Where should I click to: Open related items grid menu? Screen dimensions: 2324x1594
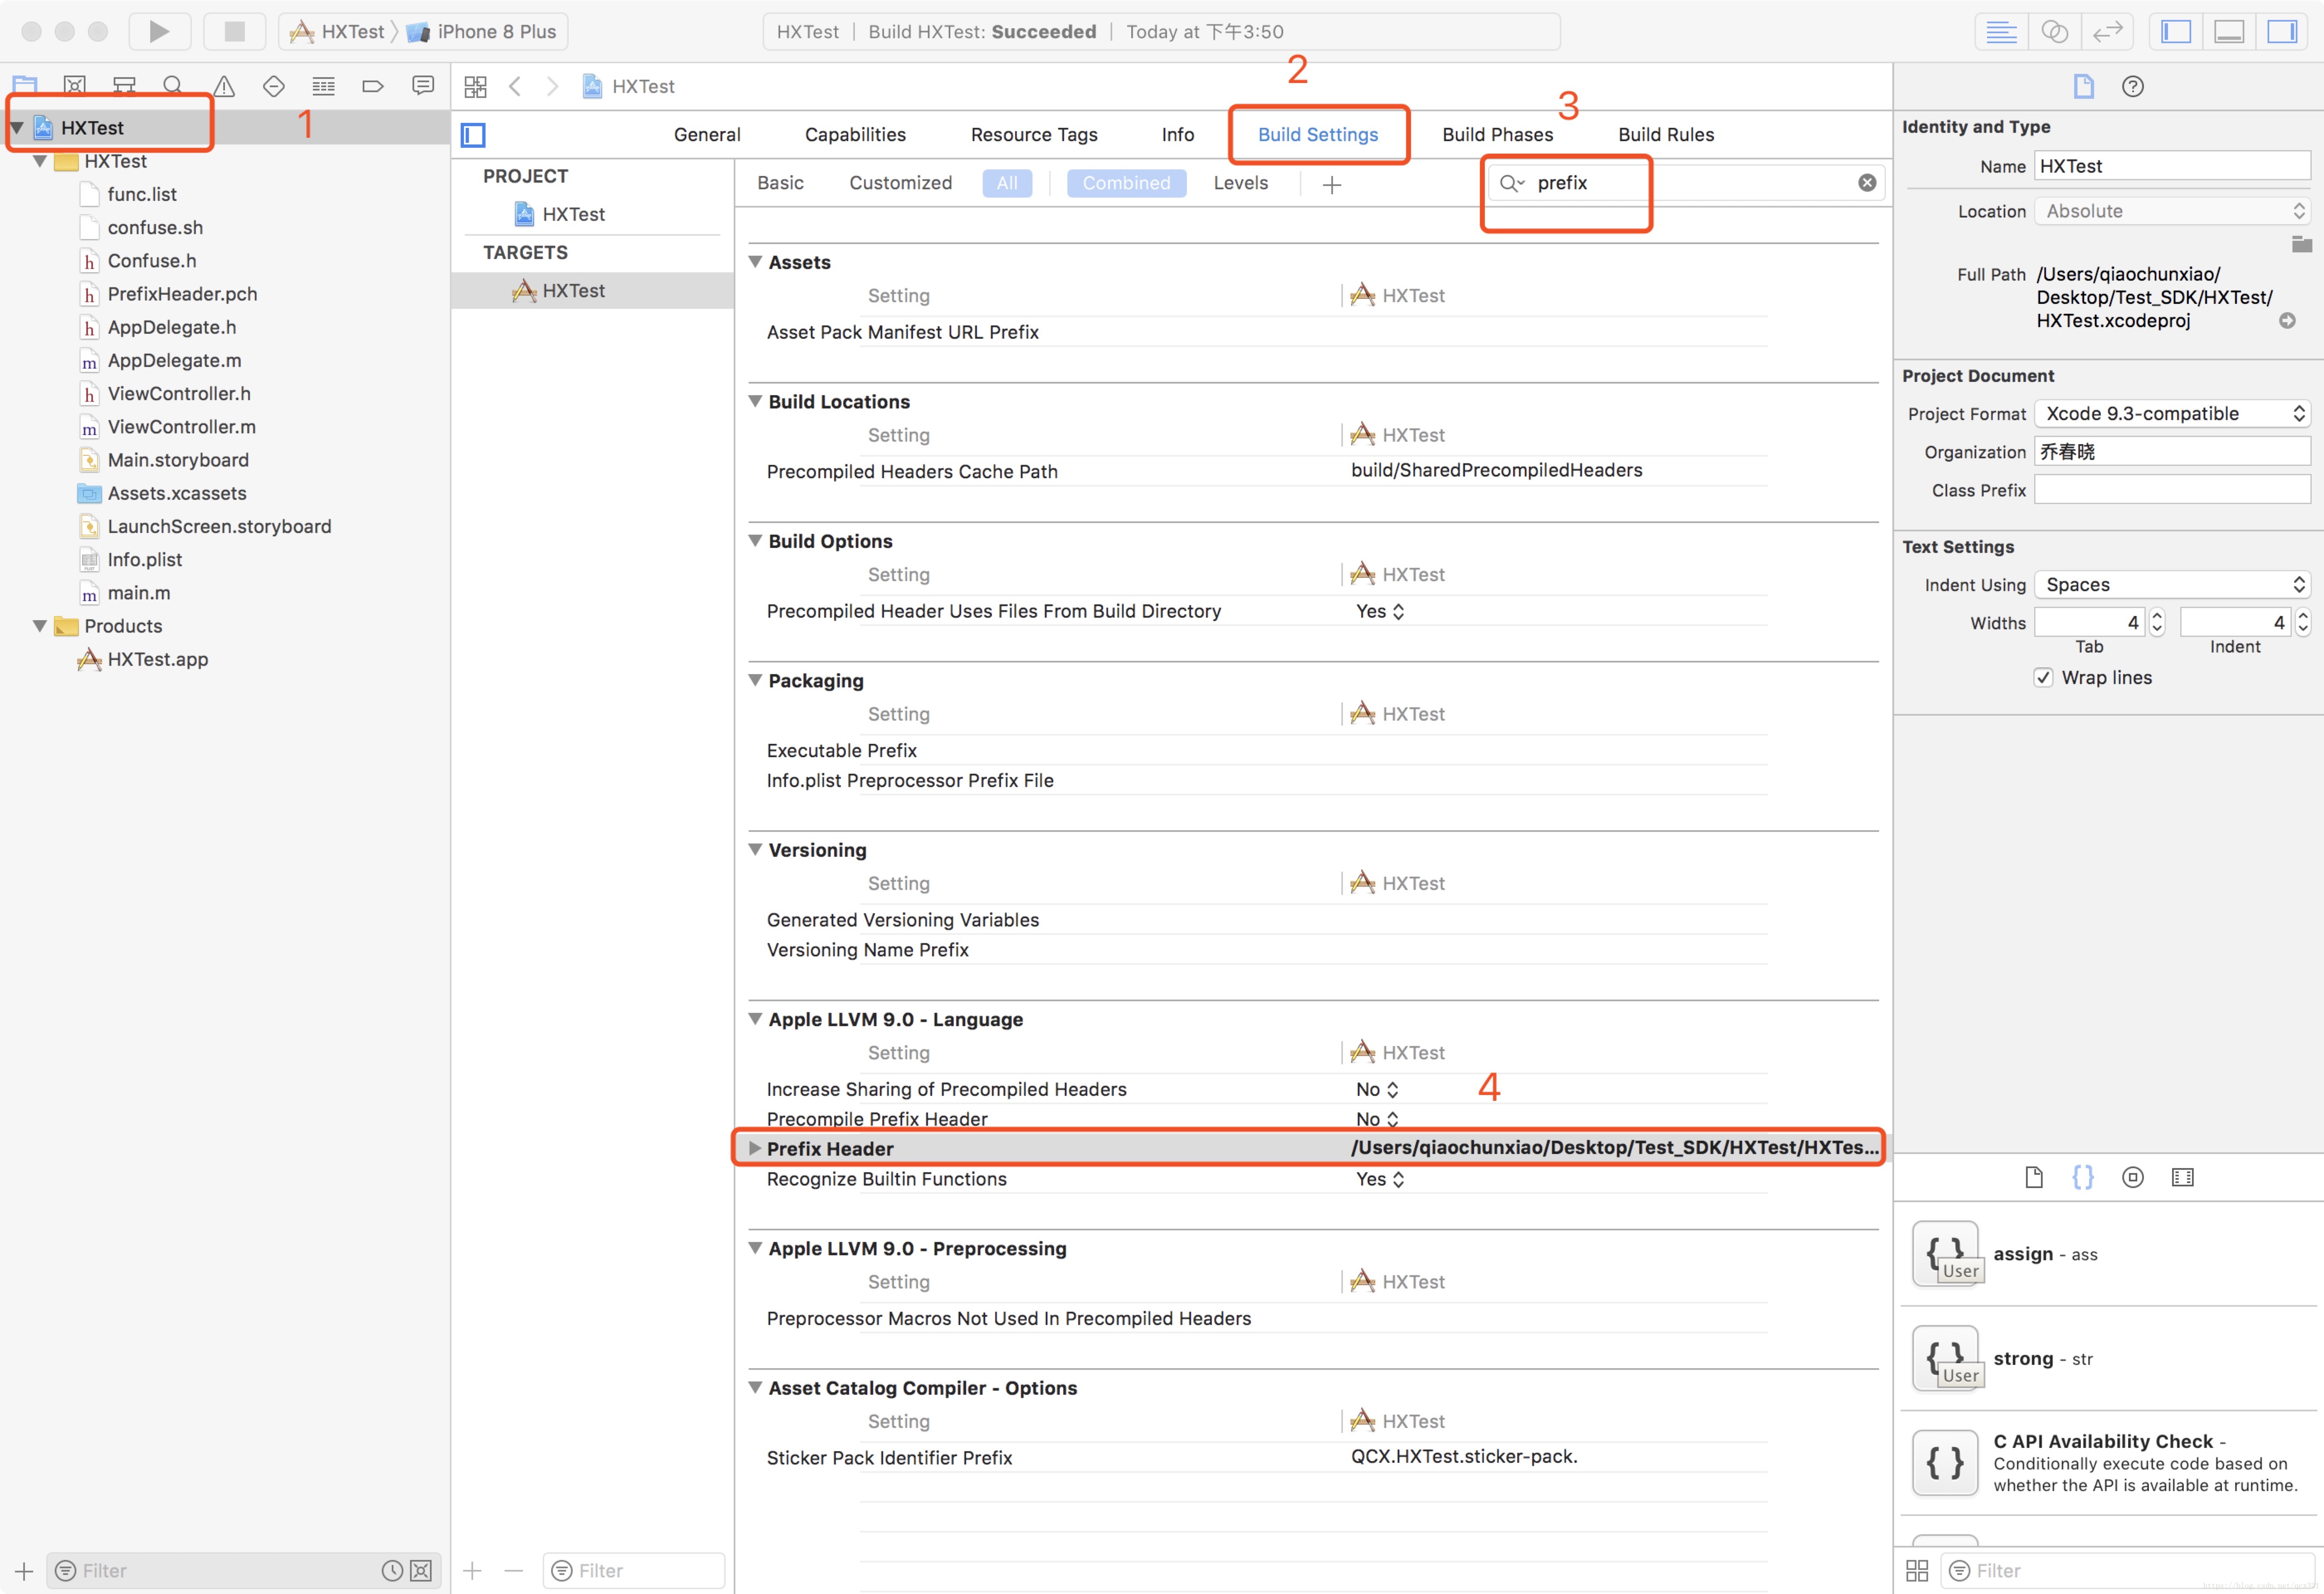point(476,87)
